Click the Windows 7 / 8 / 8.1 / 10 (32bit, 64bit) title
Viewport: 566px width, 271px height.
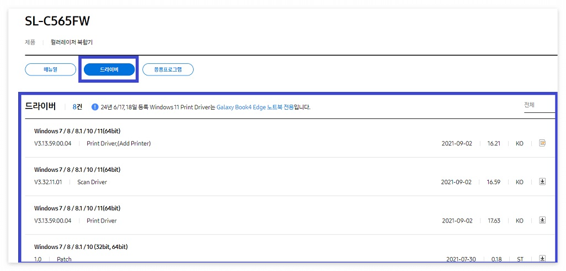tap(81, 247)
